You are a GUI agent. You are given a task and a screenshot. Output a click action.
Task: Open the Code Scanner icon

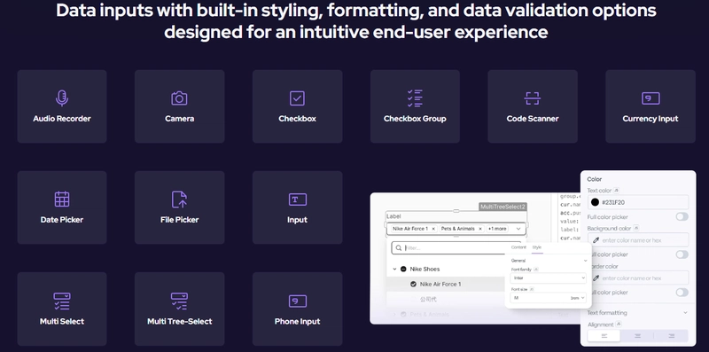533,98
